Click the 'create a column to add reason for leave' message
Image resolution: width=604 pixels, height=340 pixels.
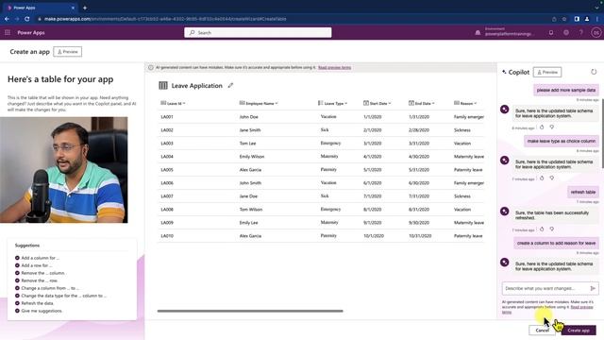pos(556,244)
